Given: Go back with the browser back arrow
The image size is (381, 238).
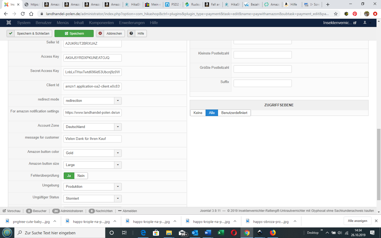Looking at the screenshot, I should pos(6,14).
